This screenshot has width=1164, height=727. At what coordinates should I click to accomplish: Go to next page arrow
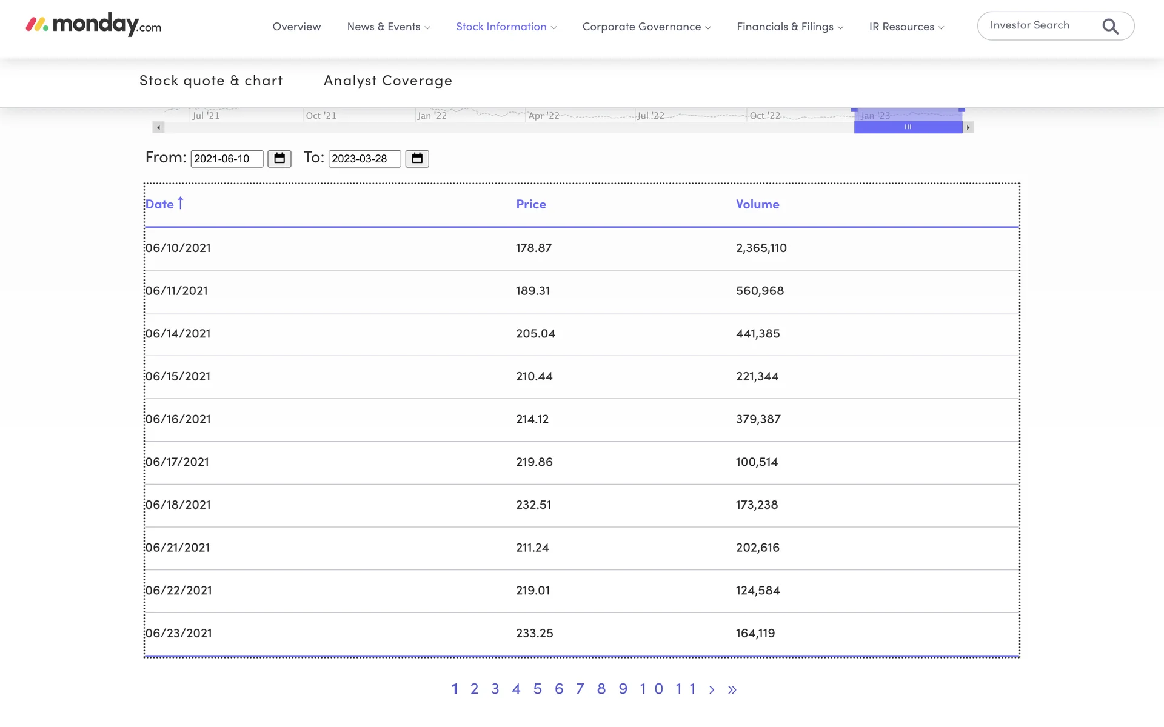click(712, 689)
